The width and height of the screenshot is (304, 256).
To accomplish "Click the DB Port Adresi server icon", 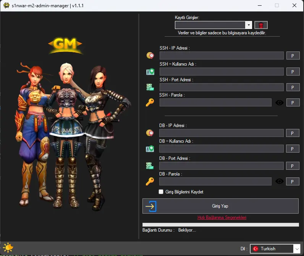I will [x=150, y=166].
